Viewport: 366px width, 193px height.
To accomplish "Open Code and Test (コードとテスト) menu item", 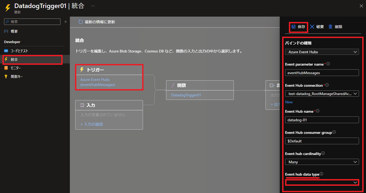I will click(x=35, y=51).
